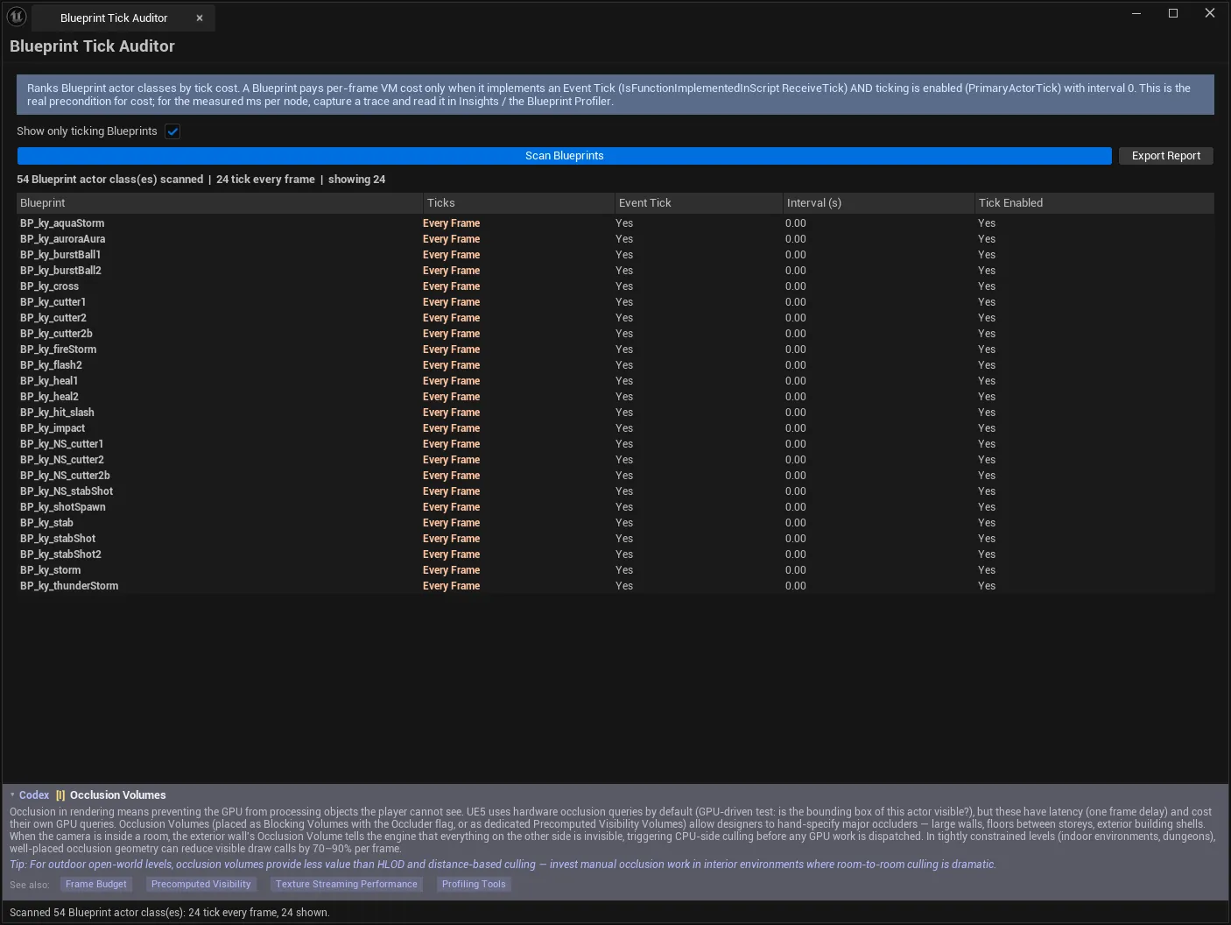Maximize the Blueprint Tick Auditor window
This screenshot has height=925, width=1231.
tap(1173, 13)
